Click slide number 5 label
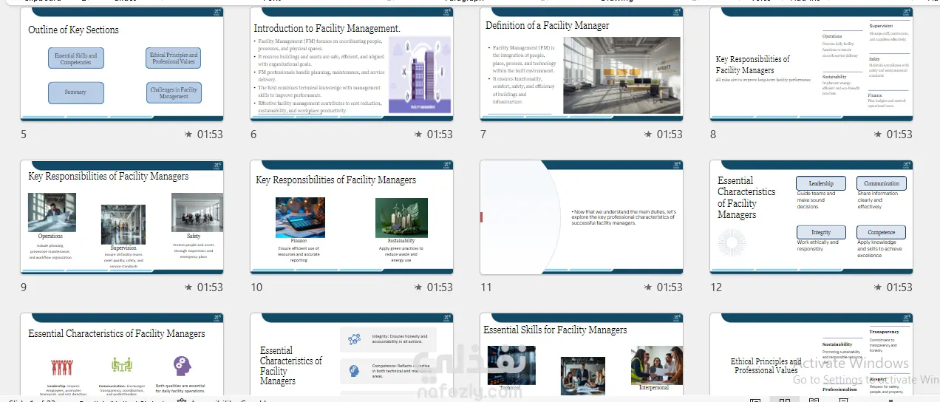The image size is (940, 402). tap(24, 134)
